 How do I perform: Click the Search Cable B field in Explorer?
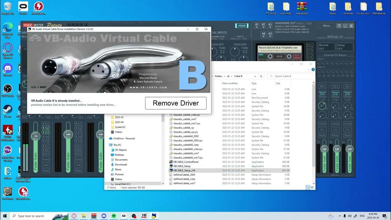point(290,76)
